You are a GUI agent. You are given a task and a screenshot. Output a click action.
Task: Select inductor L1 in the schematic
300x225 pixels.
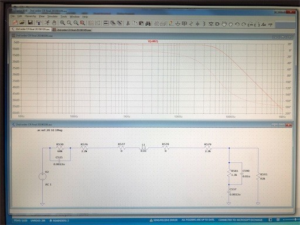click(x=144, y=148)
